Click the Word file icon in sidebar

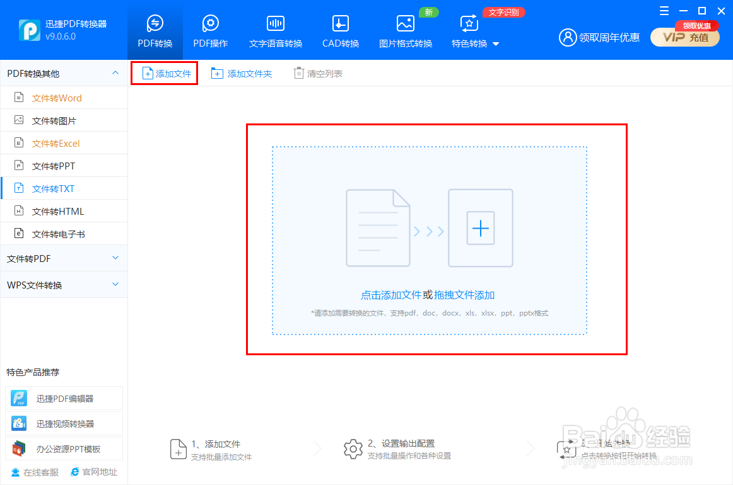[19, 98]
